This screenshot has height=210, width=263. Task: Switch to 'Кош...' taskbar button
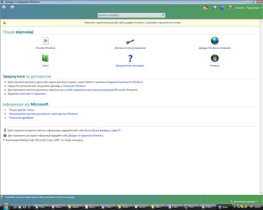pos(58,207)
